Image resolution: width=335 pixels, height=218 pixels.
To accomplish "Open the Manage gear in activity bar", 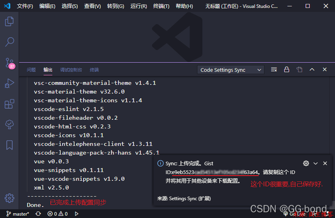I will click(9, 198).
